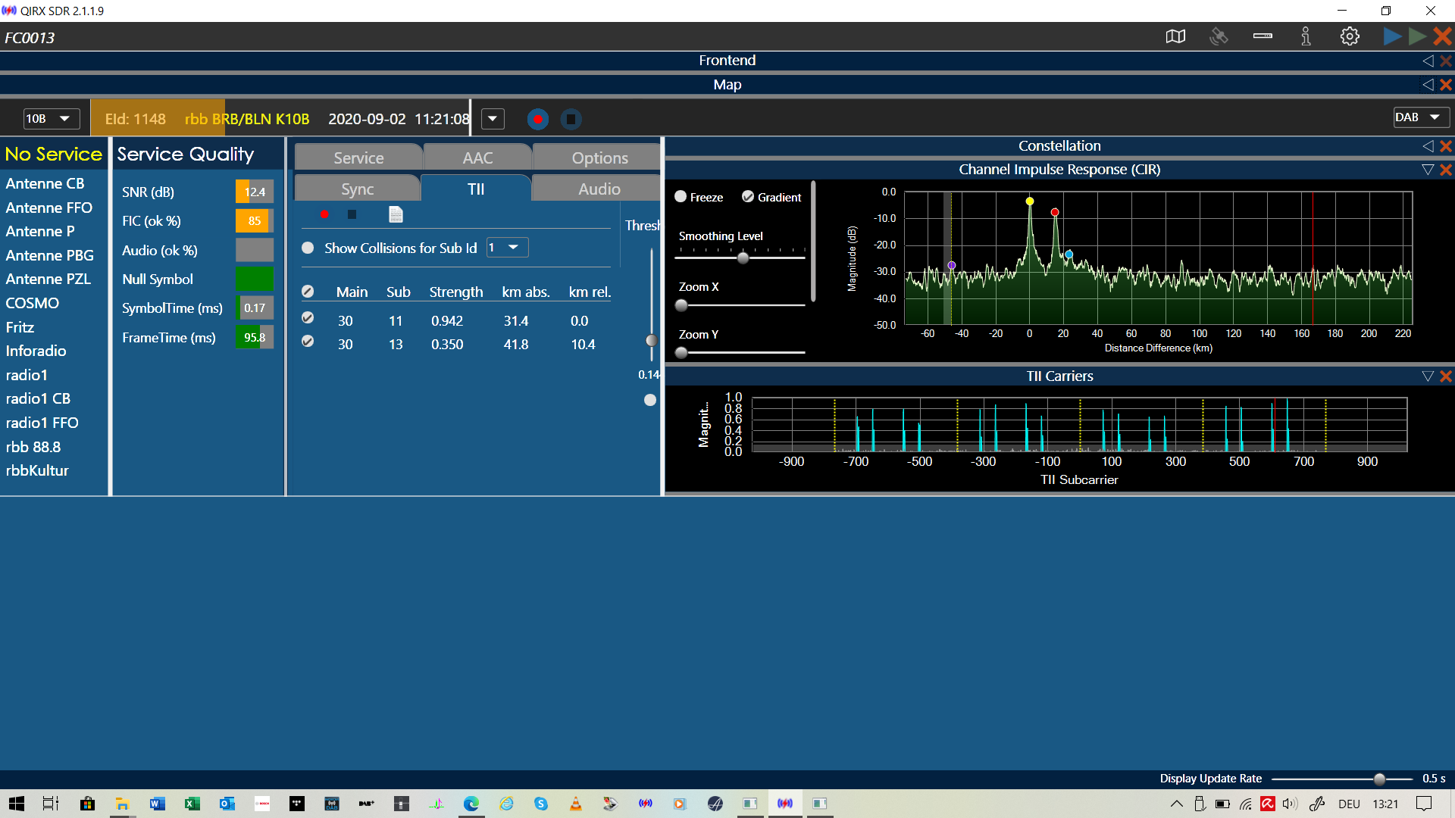Start TII recording with small red dot
The image size is (1455, 818).
click(324, 214)
